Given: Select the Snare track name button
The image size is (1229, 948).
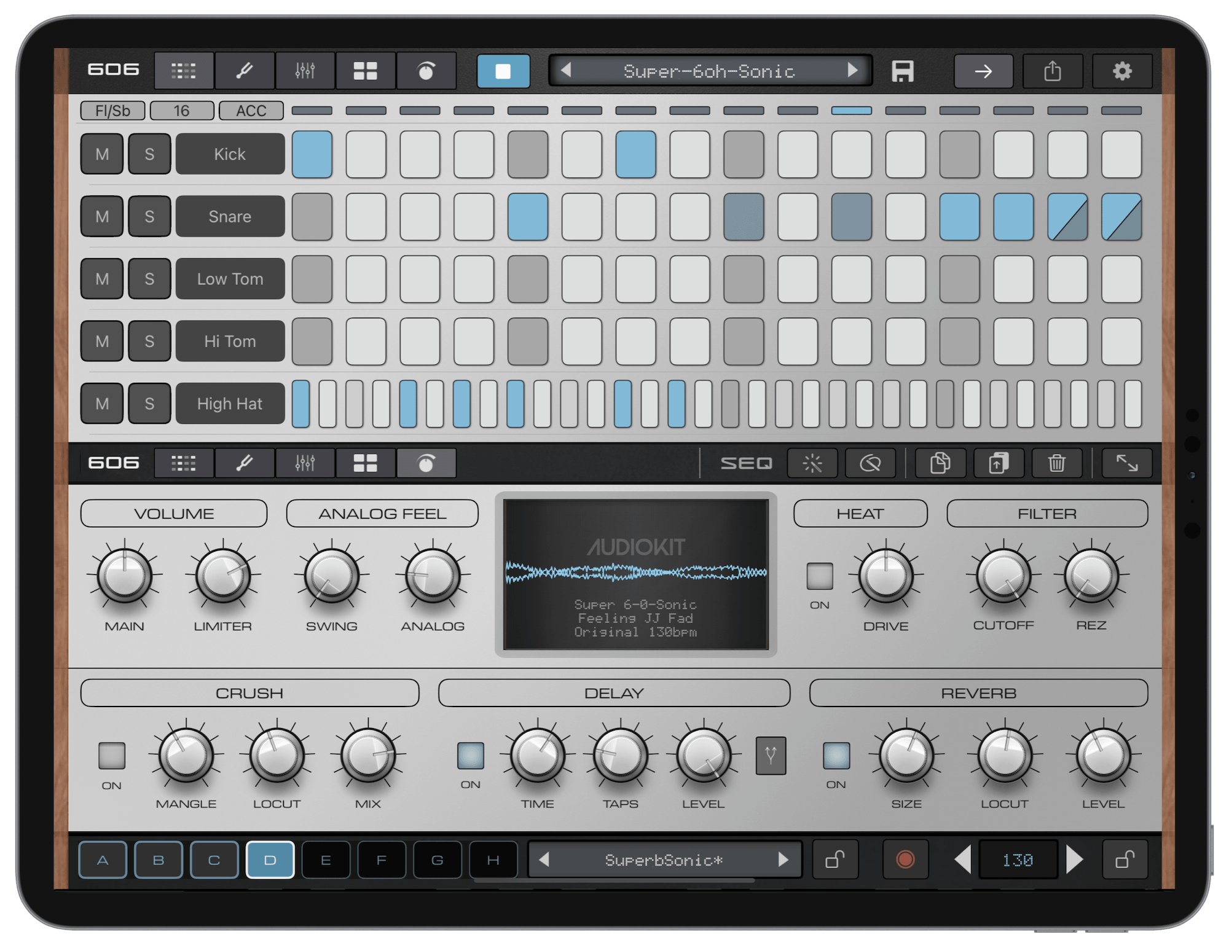Looking at the screenshot, I should [x=230, y=216].
